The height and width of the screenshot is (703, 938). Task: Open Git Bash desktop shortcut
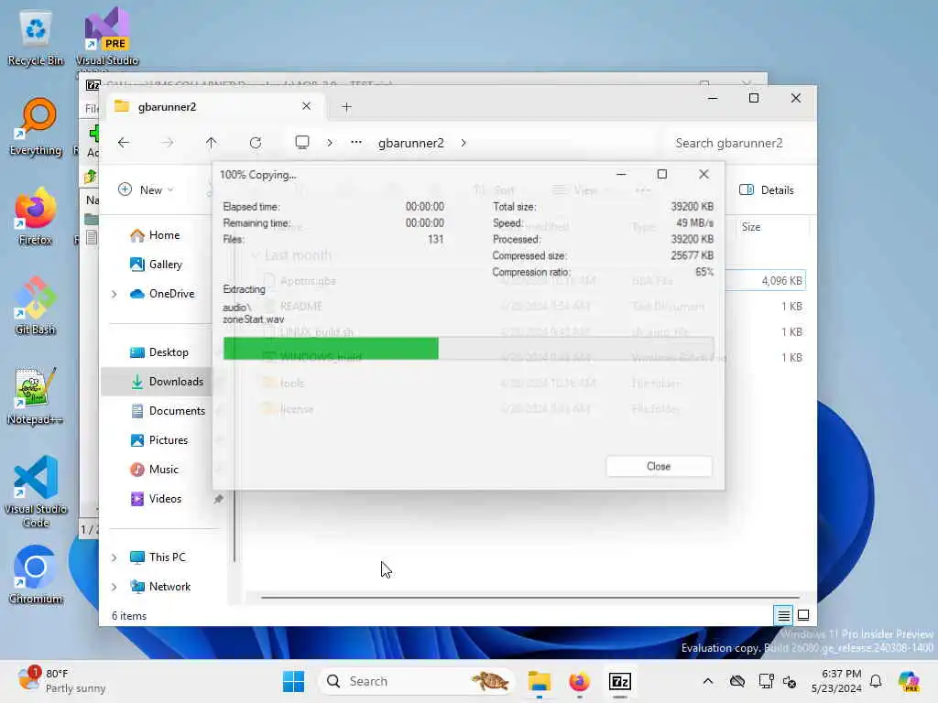coord(36,306)
